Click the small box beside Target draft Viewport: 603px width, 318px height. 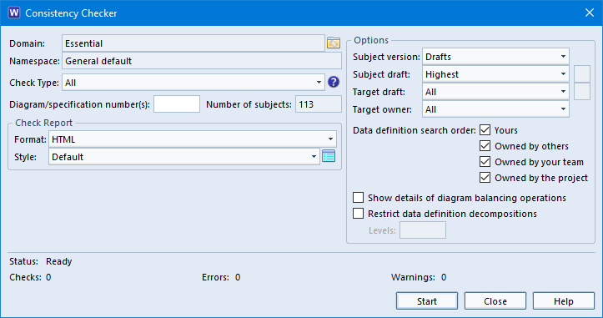(x=582, y=92)
